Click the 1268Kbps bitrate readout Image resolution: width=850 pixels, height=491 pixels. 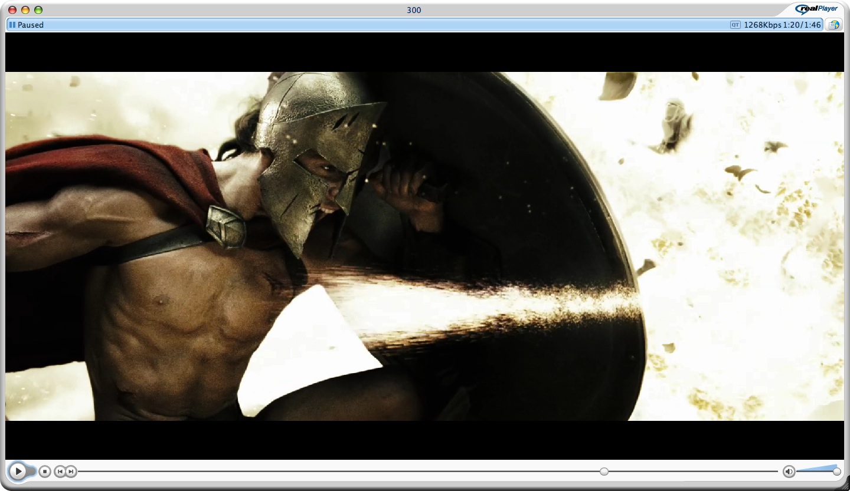(762, 25)
